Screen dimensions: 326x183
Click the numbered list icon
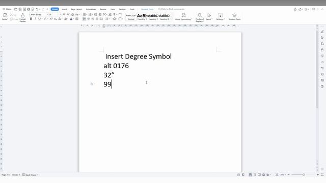click(90, 15)
